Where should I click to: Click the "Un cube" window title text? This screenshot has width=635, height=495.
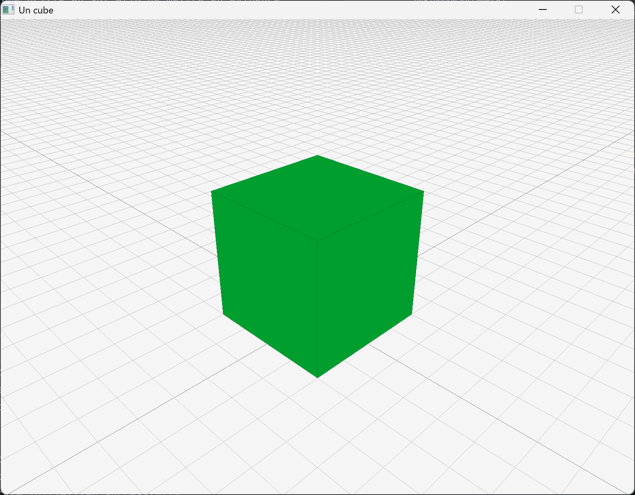(x=36, y=10)
